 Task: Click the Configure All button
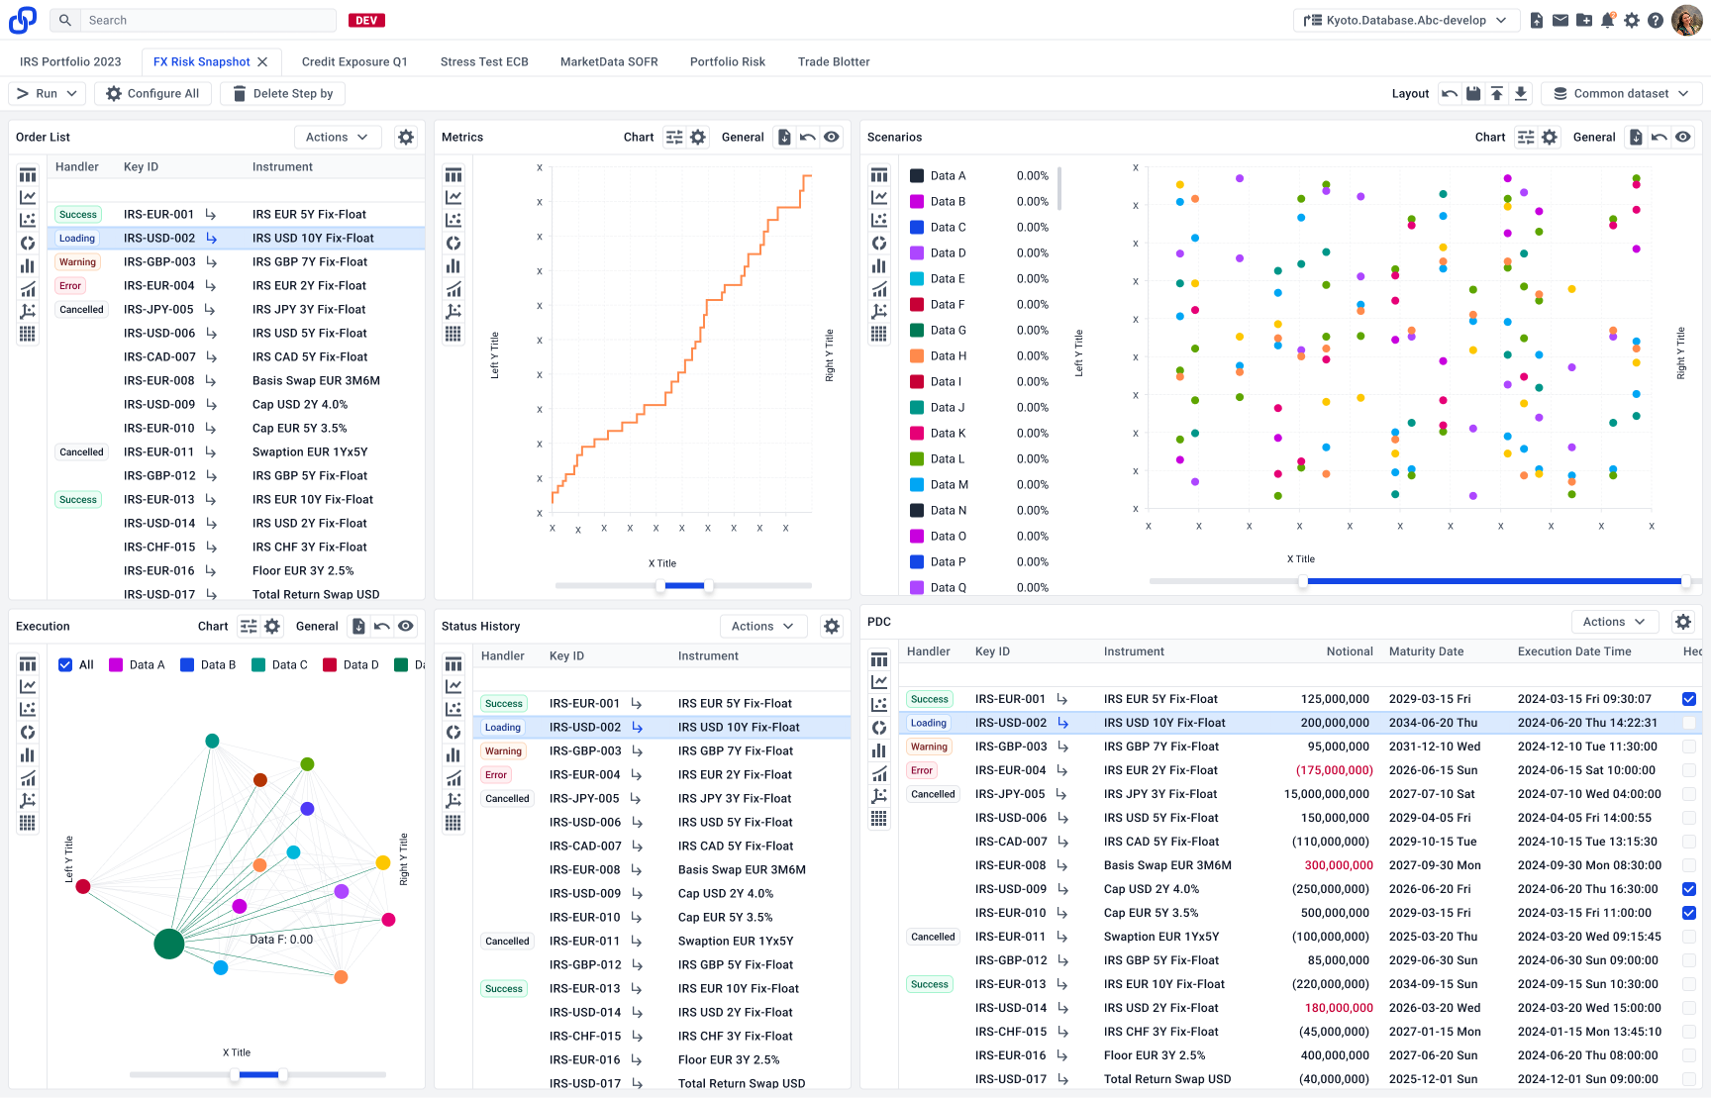pyautogui.click(x=153, y=93)
